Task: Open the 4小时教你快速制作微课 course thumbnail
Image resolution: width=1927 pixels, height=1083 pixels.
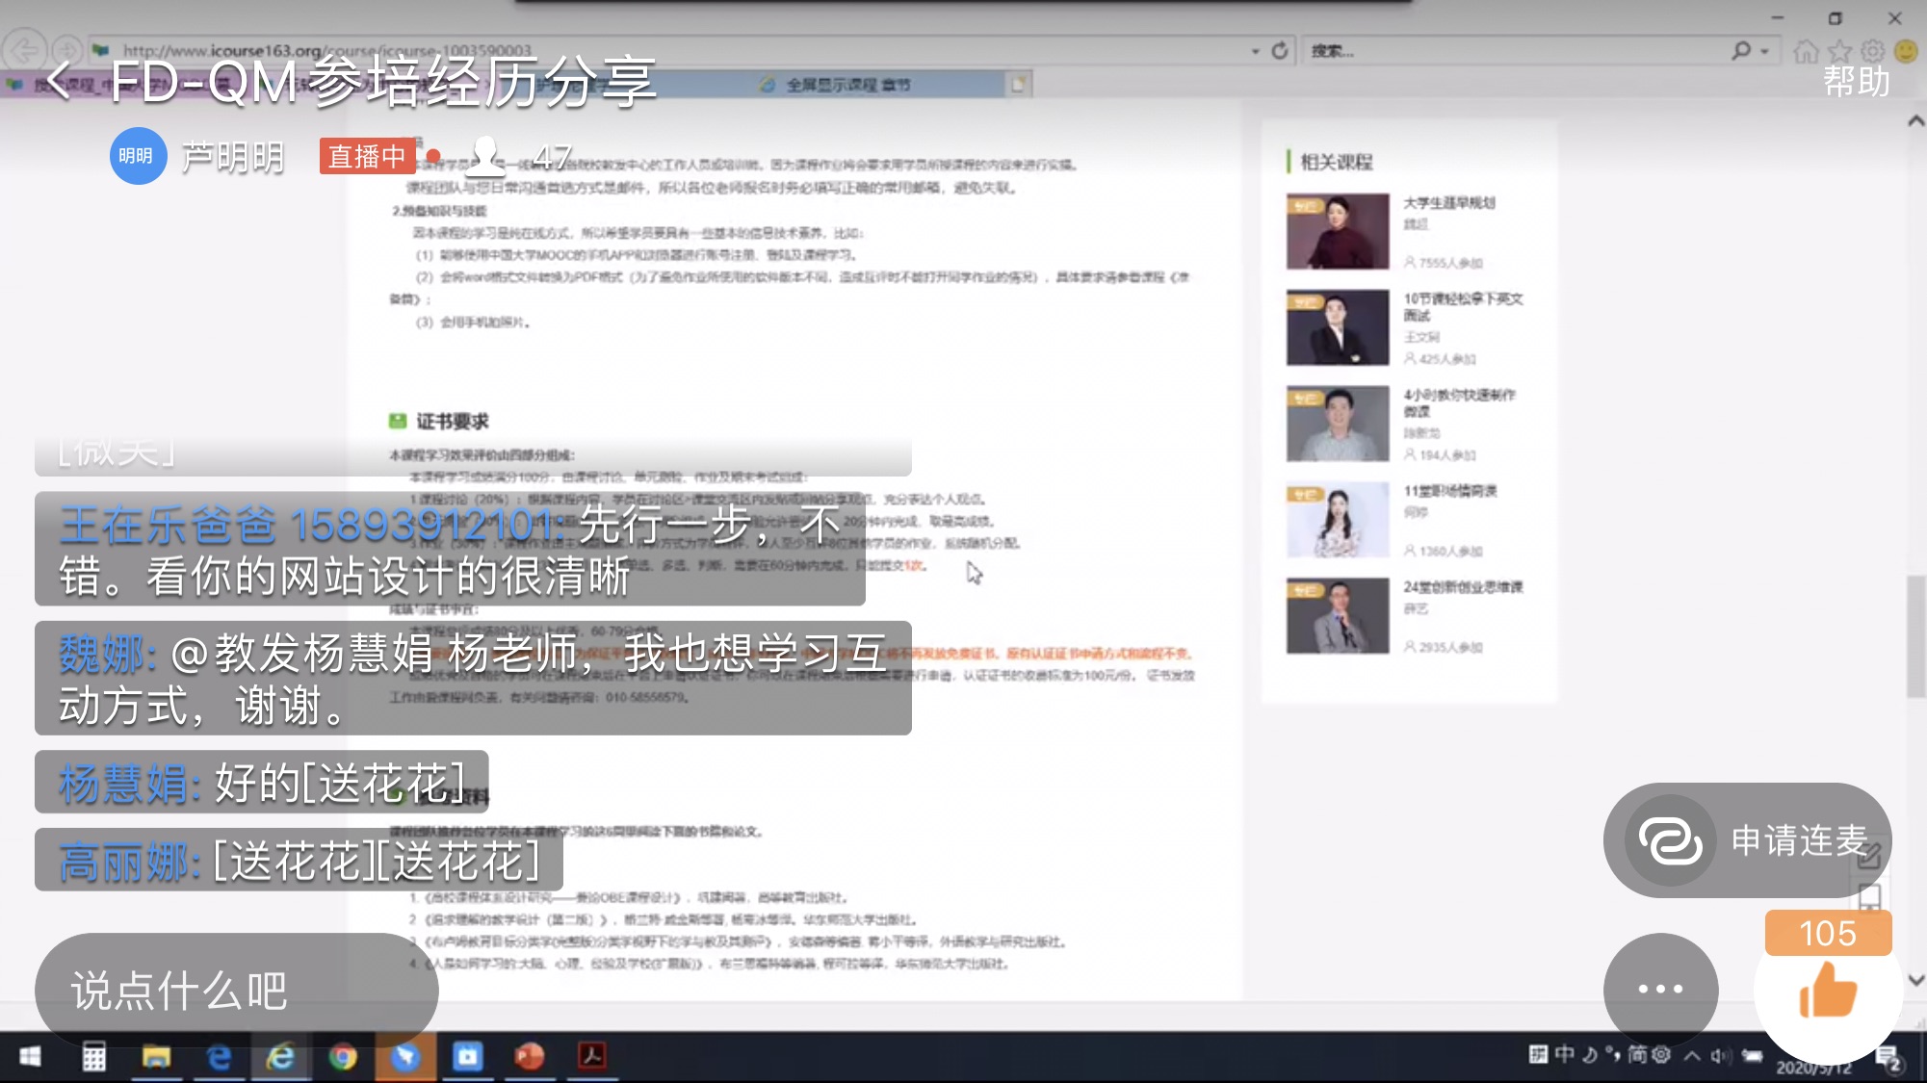Action: pos(1338,424)
